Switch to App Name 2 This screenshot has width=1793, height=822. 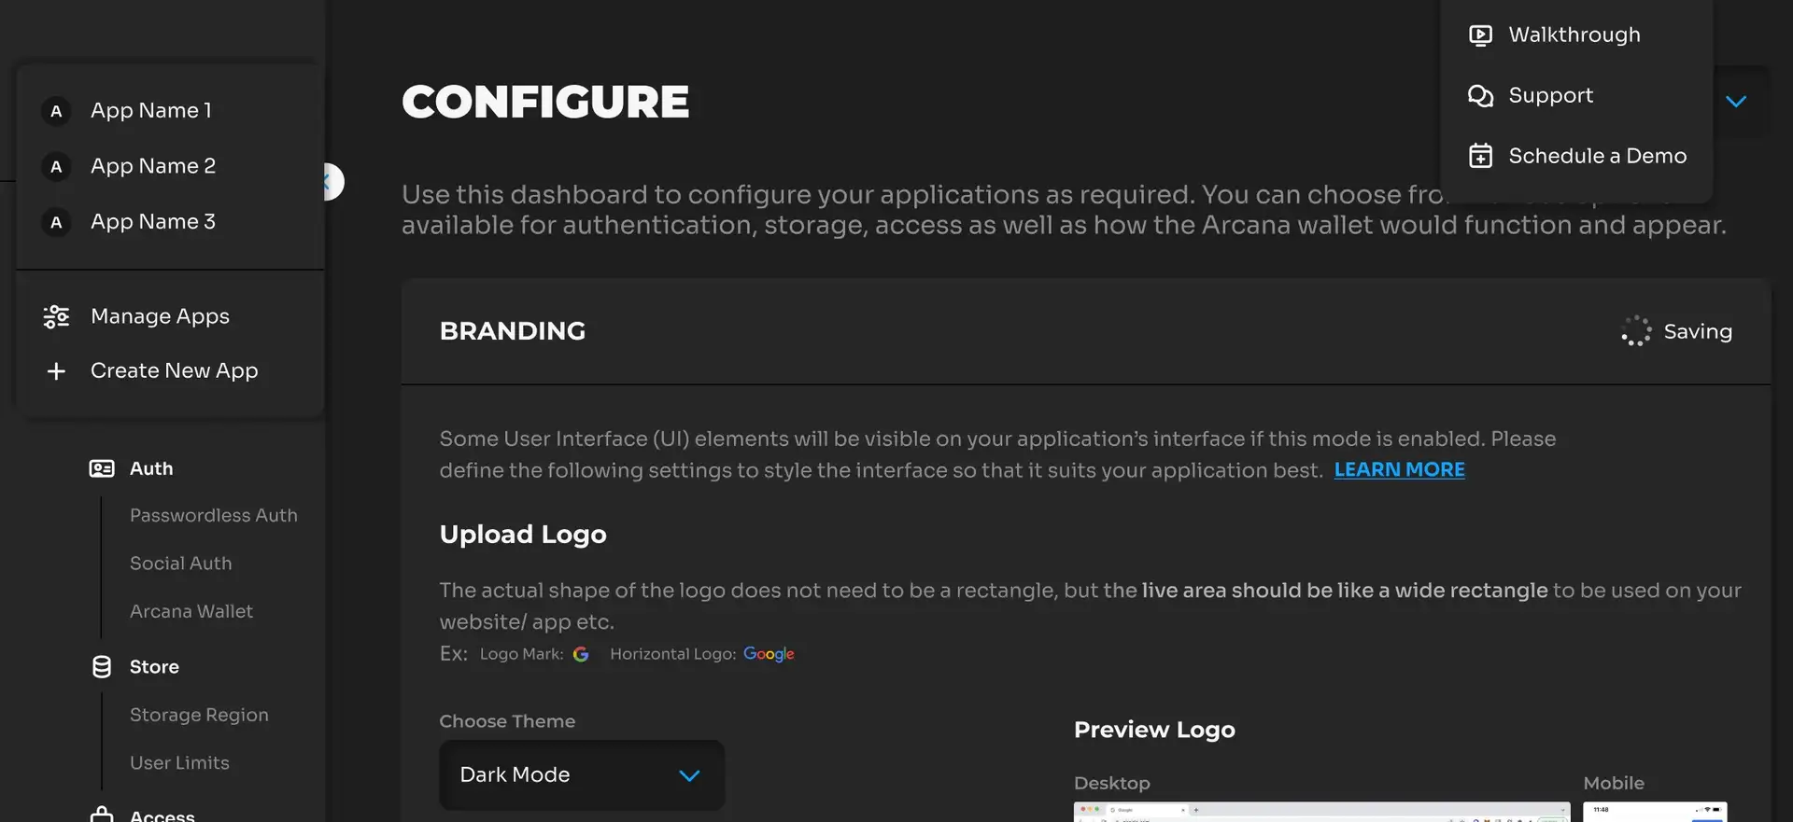tap(153, 166)
